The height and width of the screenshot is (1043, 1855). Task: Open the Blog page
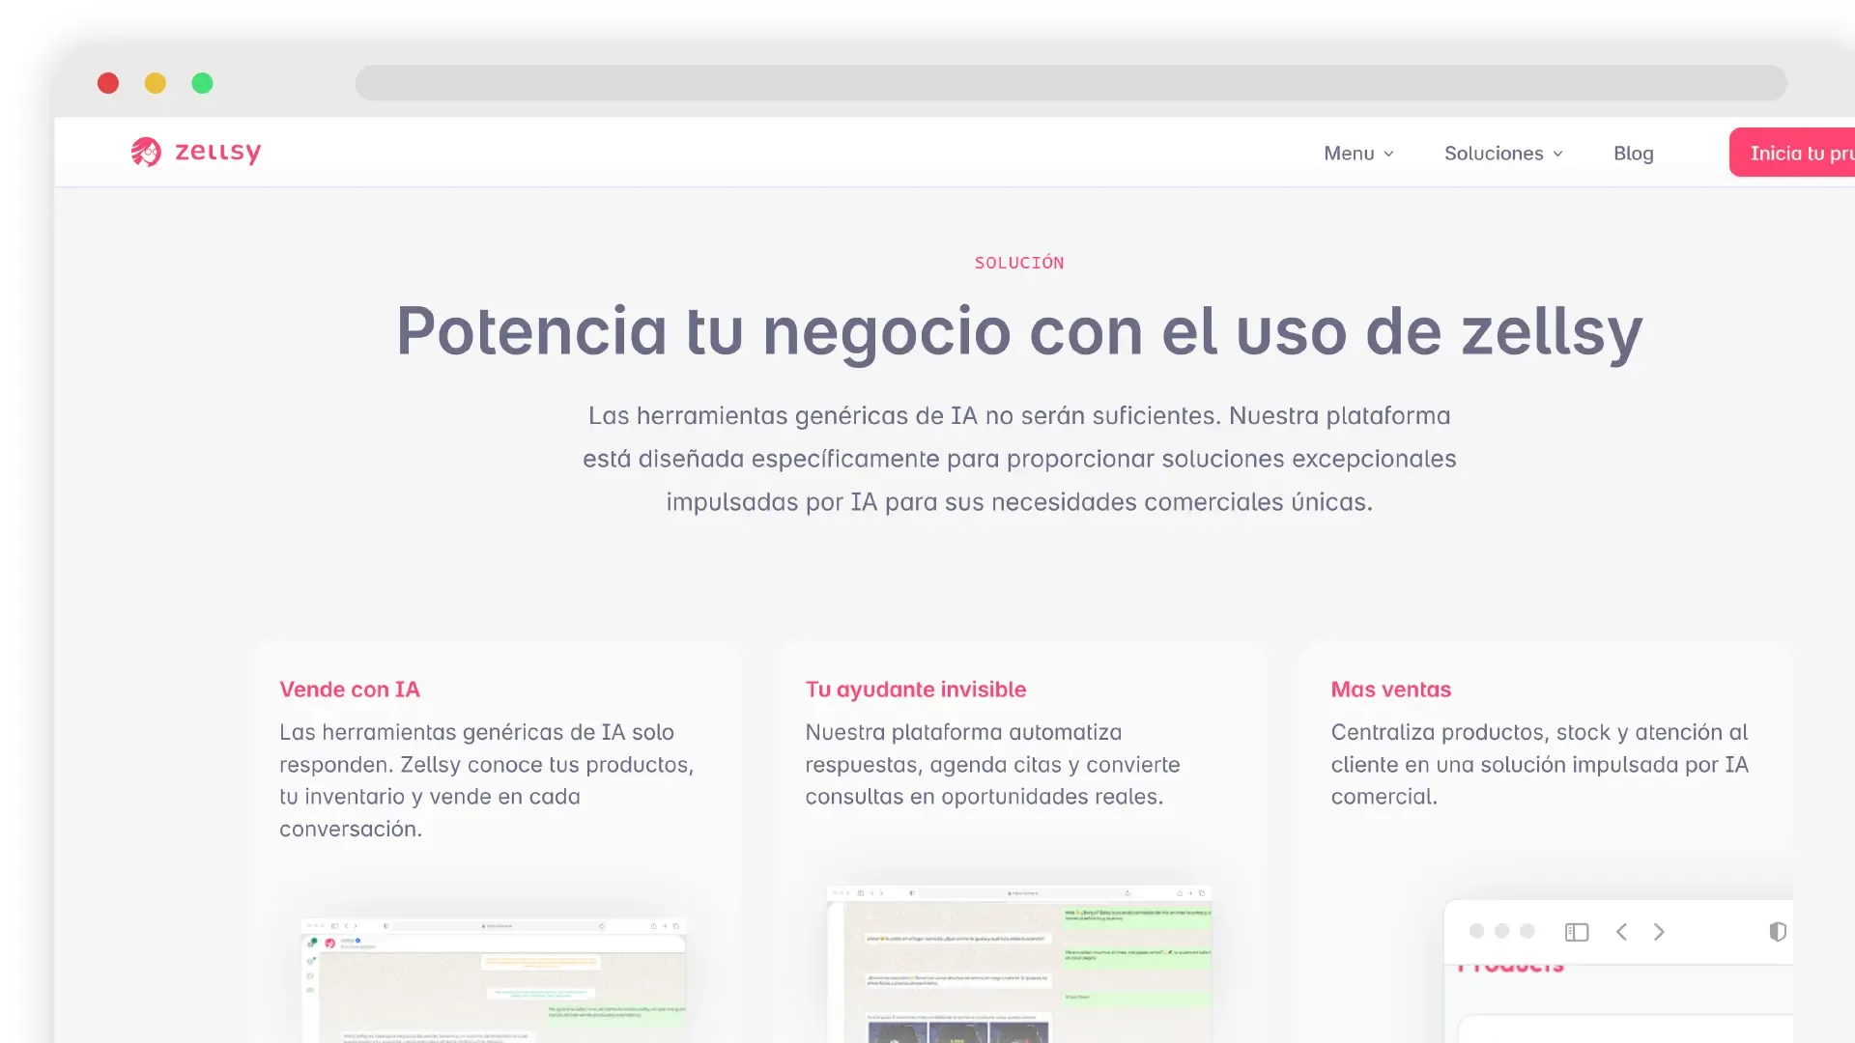point(1633,154)
